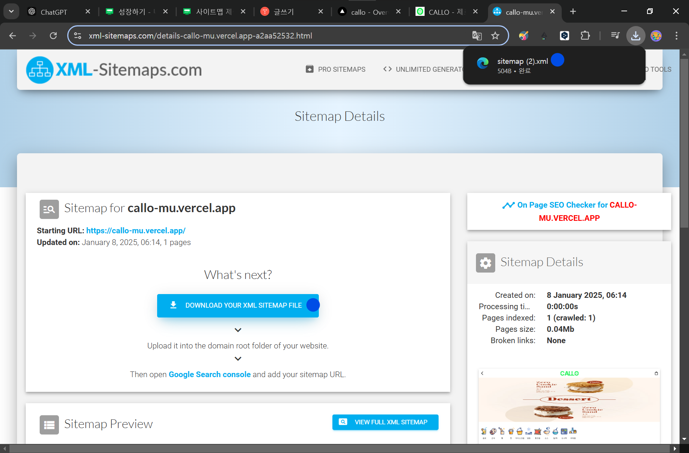Switch to the ChatGPT tab
The image size is (689, 453).
pyautogui.click(x=54, y=12)
